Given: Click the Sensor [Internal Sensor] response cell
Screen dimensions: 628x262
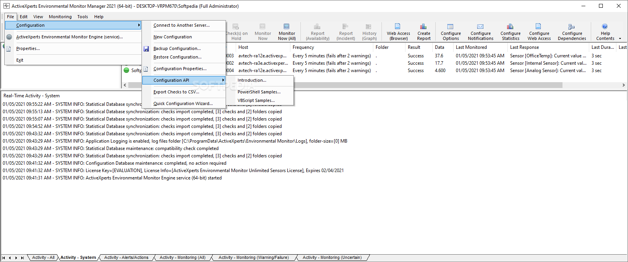Looking at the screenshot, I should [x=548, y=63].
